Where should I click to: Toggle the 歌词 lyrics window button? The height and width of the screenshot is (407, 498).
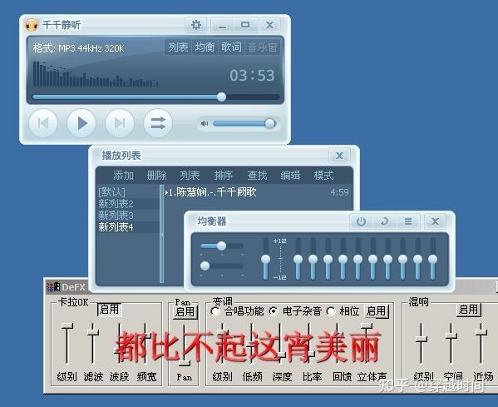coord(231,47)
